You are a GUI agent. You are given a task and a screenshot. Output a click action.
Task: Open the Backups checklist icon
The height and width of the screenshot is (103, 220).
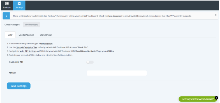click(7, 4)
